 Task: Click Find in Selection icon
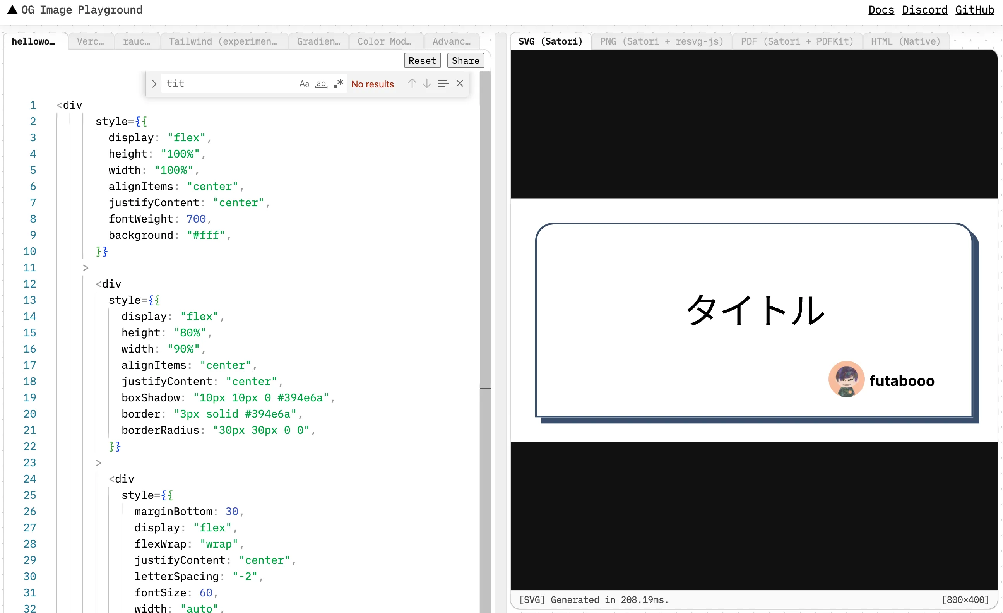443,84
